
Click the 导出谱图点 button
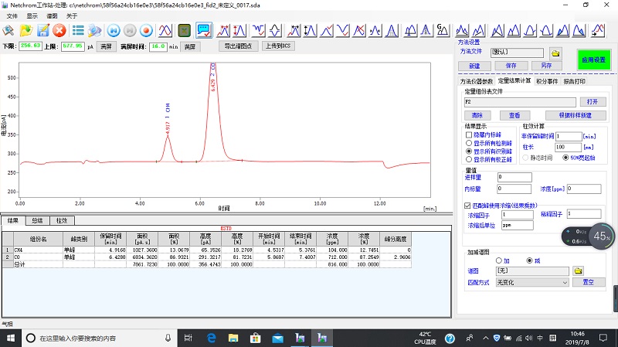[238, 46]
